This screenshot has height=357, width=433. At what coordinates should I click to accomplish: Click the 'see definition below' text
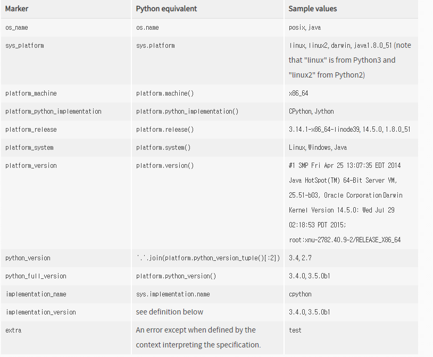pyautogui.click(x=169, y=312)
